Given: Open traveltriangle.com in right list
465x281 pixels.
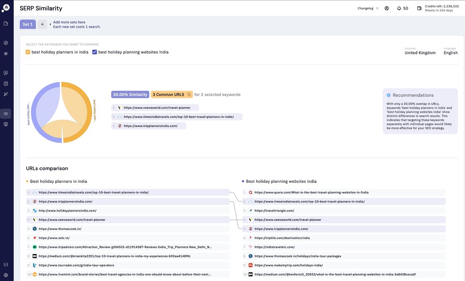Looking at the screenshot, I should pyautogui.click(x=344, y=211).
